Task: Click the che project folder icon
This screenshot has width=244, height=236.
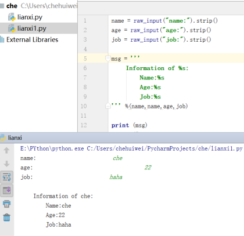Action: click(x=2, y=6)
